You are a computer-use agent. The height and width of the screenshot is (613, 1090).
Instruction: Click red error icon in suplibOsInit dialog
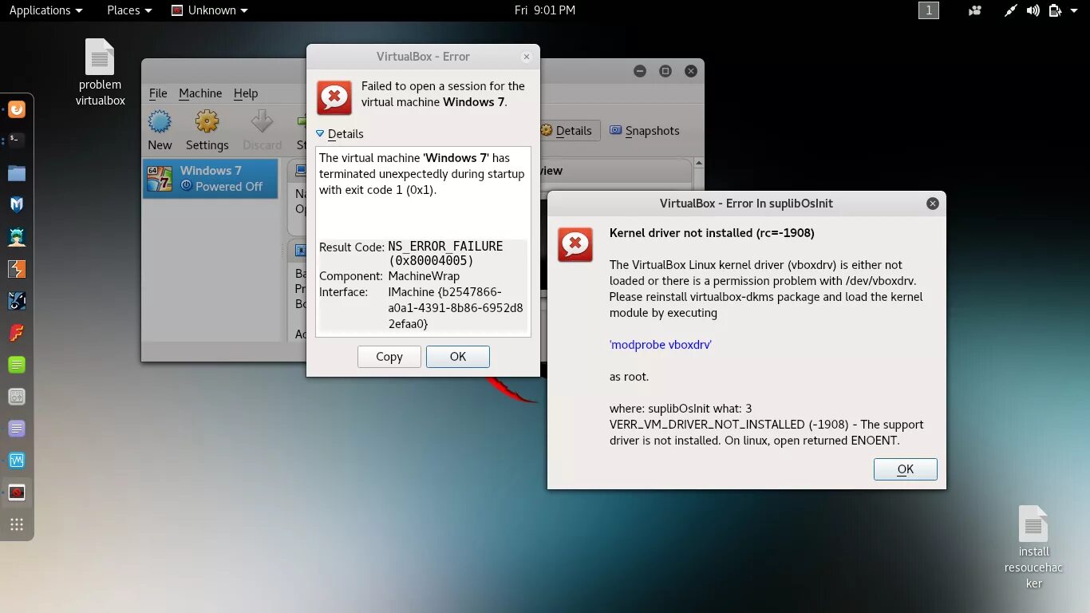pos(575,245)
